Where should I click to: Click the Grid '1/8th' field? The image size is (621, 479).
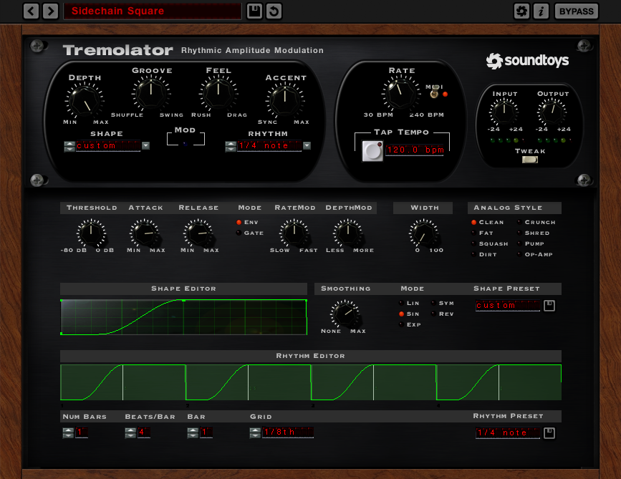[x=288, y=432]
